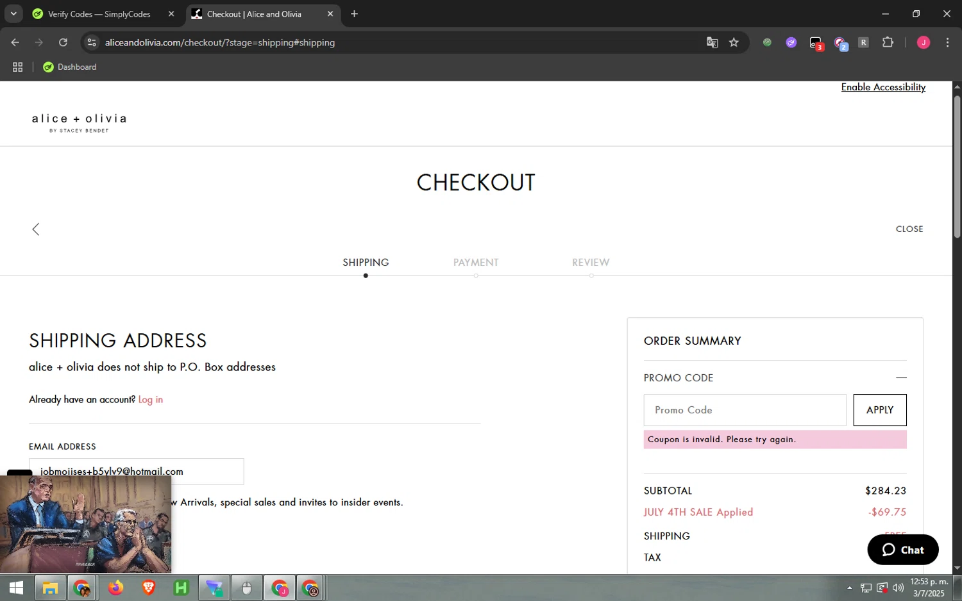Open the Google Translate page icon
The image size is (962, 601).
click(712, 42)
